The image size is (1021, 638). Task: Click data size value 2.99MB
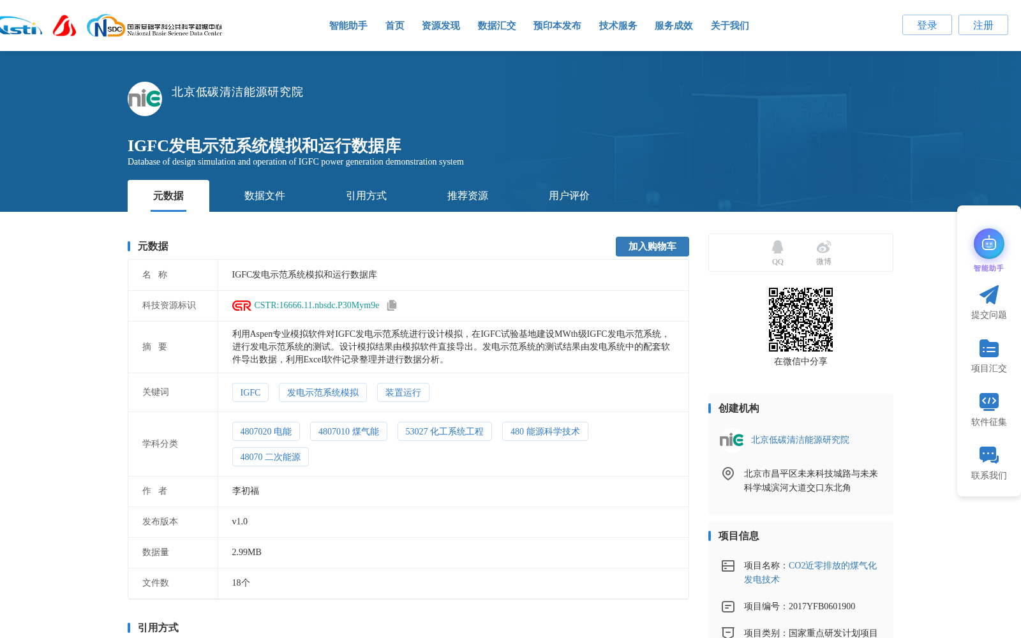click(247, 553)
